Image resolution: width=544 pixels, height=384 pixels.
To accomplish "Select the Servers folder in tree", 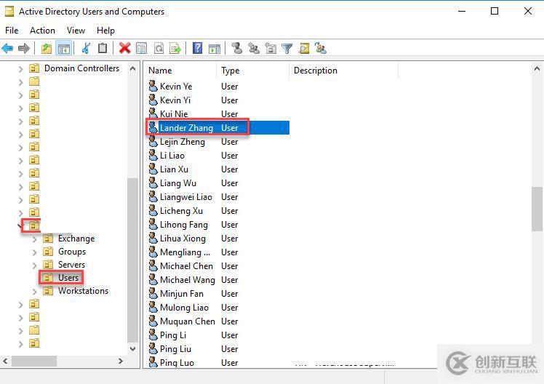I will pyautogui.click(x=71, y=265).
